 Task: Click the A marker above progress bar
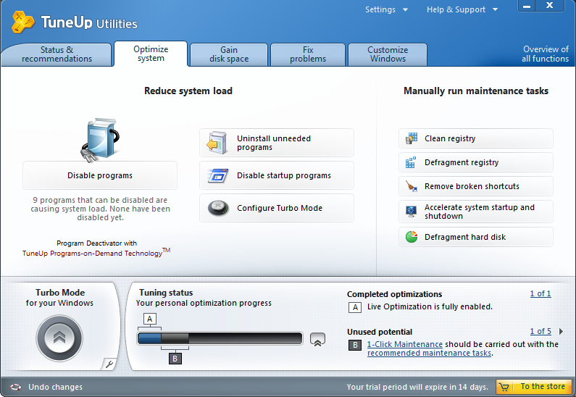[149, 319]
